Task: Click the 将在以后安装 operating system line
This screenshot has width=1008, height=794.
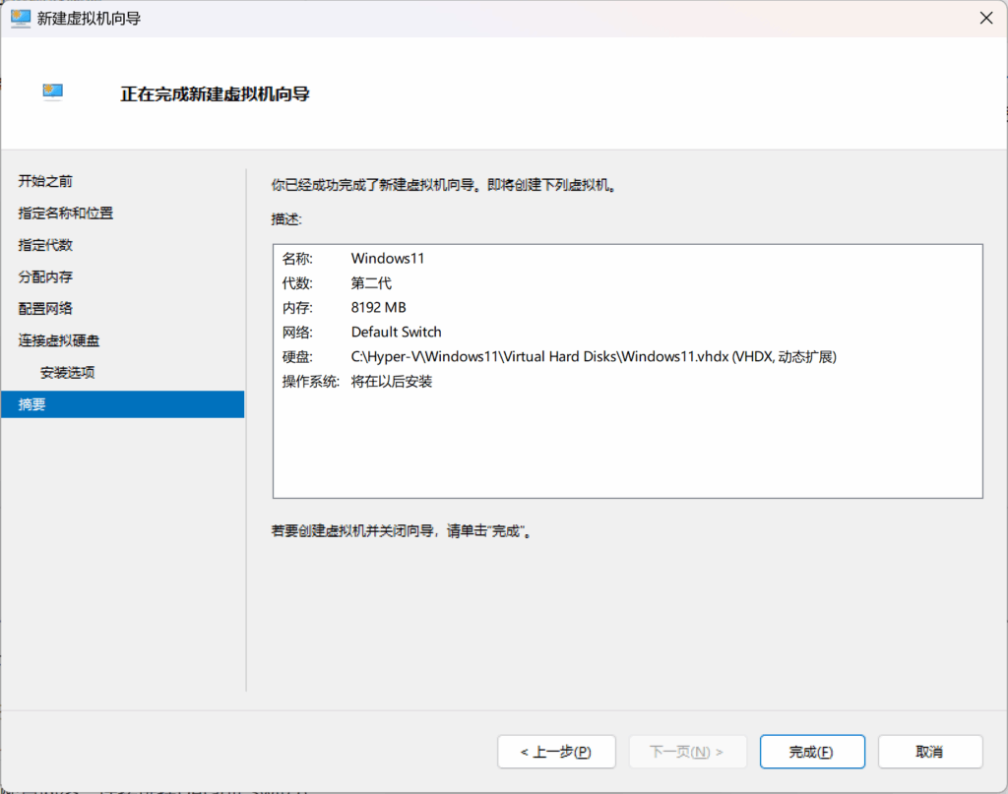Action: coord(391,381)
